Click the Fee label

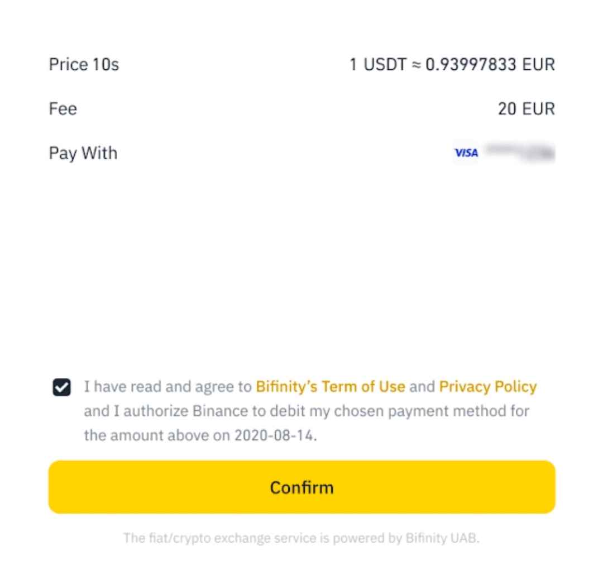(63, 108)
